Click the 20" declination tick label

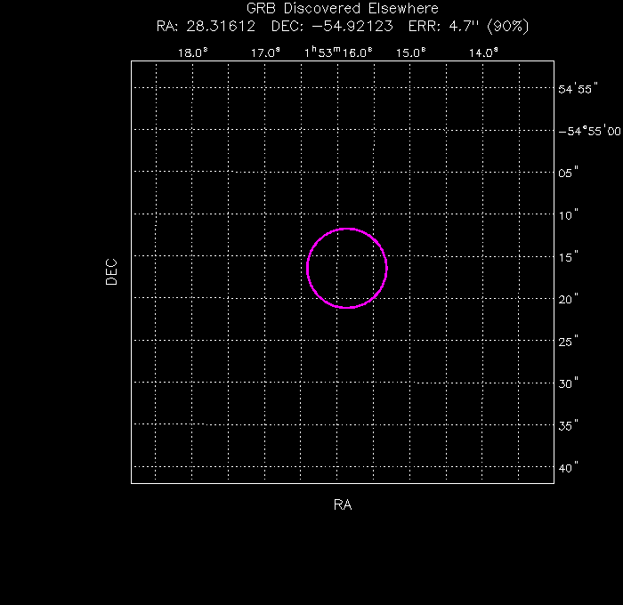click(x=568, y=299)
